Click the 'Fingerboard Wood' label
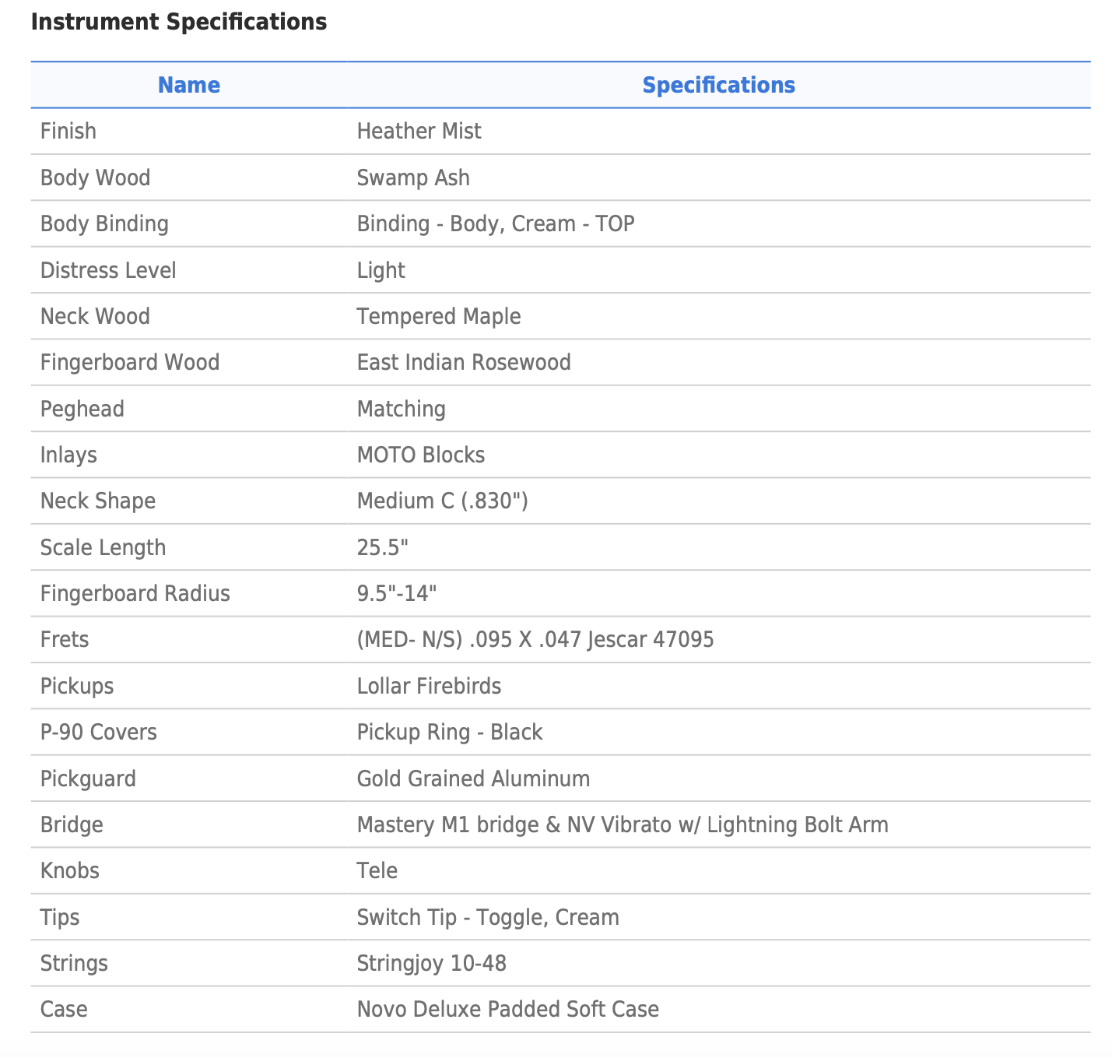Image resolution: width=1112 pixels, height=1058 pixels. (x=130, y=362)
